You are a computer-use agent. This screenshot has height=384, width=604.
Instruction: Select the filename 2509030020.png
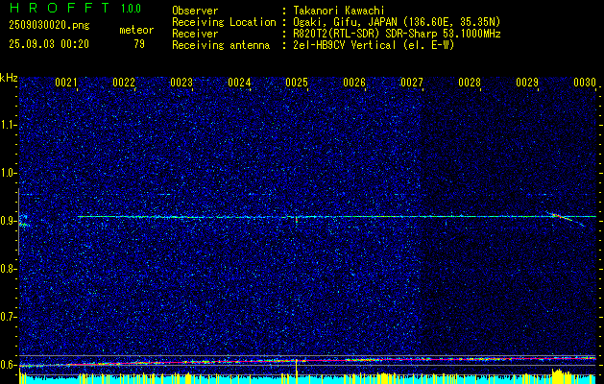[49, 26]
